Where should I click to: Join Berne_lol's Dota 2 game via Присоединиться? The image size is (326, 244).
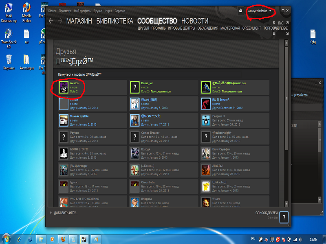coord(161,91)
